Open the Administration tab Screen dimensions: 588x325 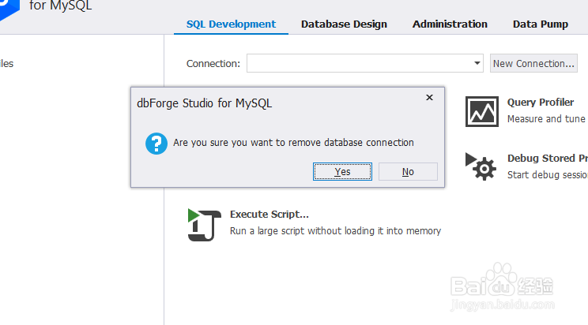(x=450, y=24)
